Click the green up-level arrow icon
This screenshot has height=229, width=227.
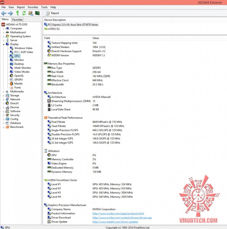pyautogui.click(x=17, y=13)
